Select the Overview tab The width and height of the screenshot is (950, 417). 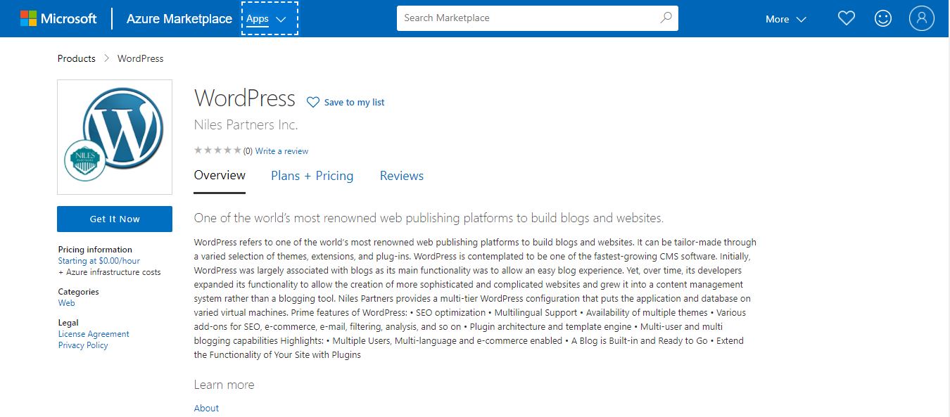pos(220,176)
